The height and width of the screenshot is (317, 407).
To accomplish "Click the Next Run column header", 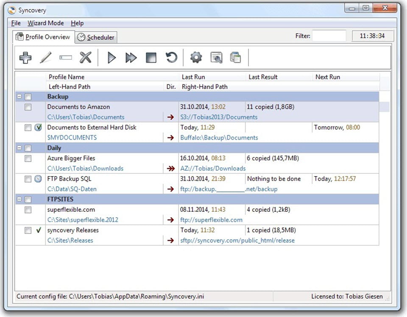I will click(x=346, y=77).
